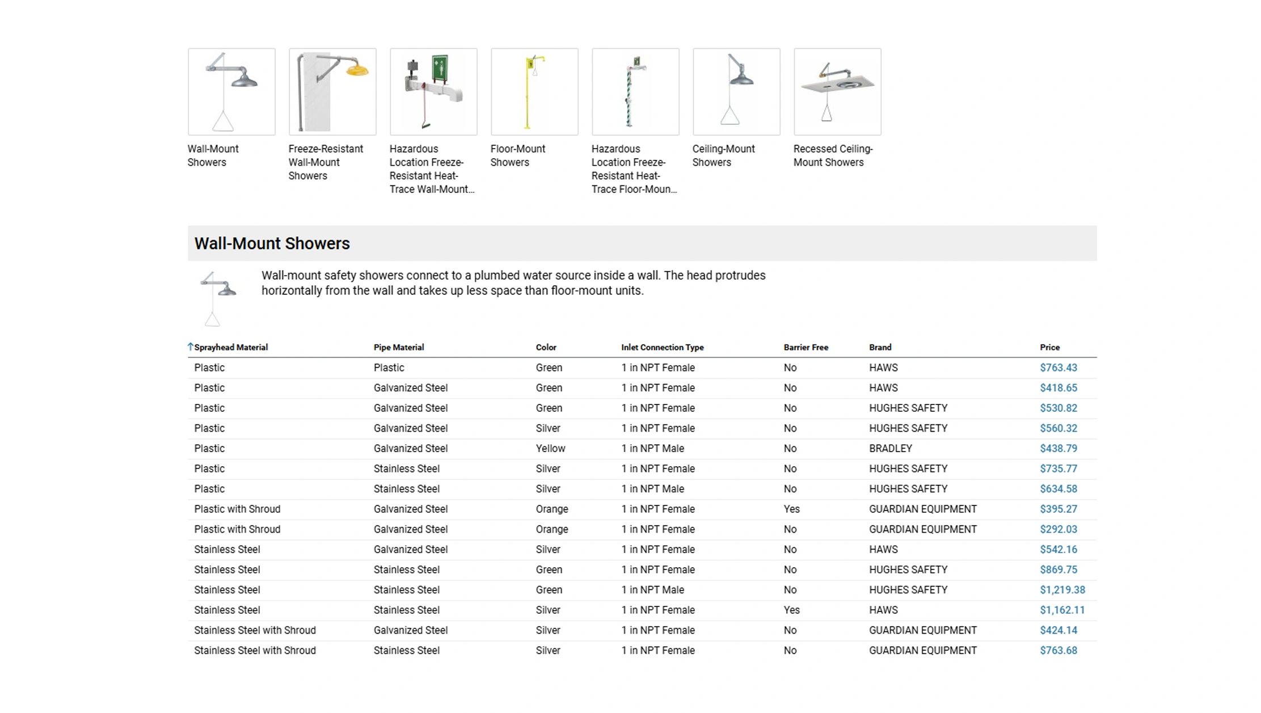Screen dimensions: 1261x713
Task: Open the Recessed Ceiling-Mount Showers thumbnail
Action: tap(837, 91)
